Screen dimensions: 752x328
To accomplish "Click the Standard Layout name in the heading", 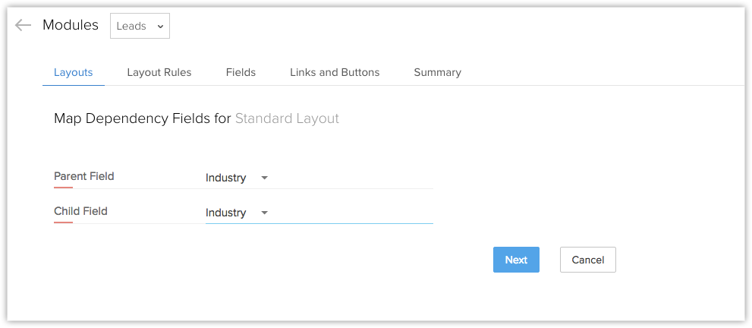I will [287, 118].
